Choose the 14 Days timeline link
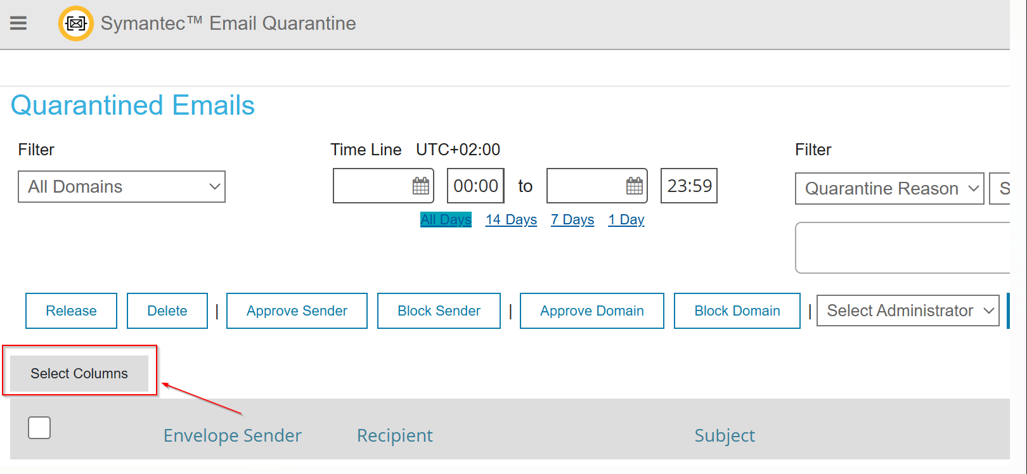Viewport: 1027px width, 474px height. 511,220
